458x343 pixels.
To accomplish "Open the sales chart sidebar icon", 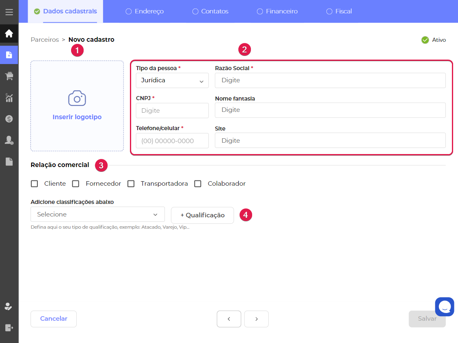I will pyautogui.click(x=9, y=97).
